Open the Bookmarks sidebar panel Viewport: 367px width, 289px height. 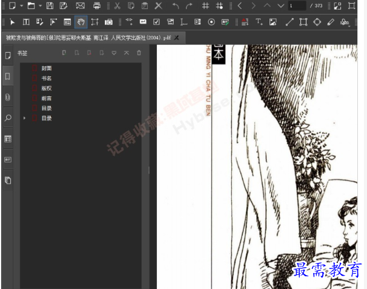(8, 76)
